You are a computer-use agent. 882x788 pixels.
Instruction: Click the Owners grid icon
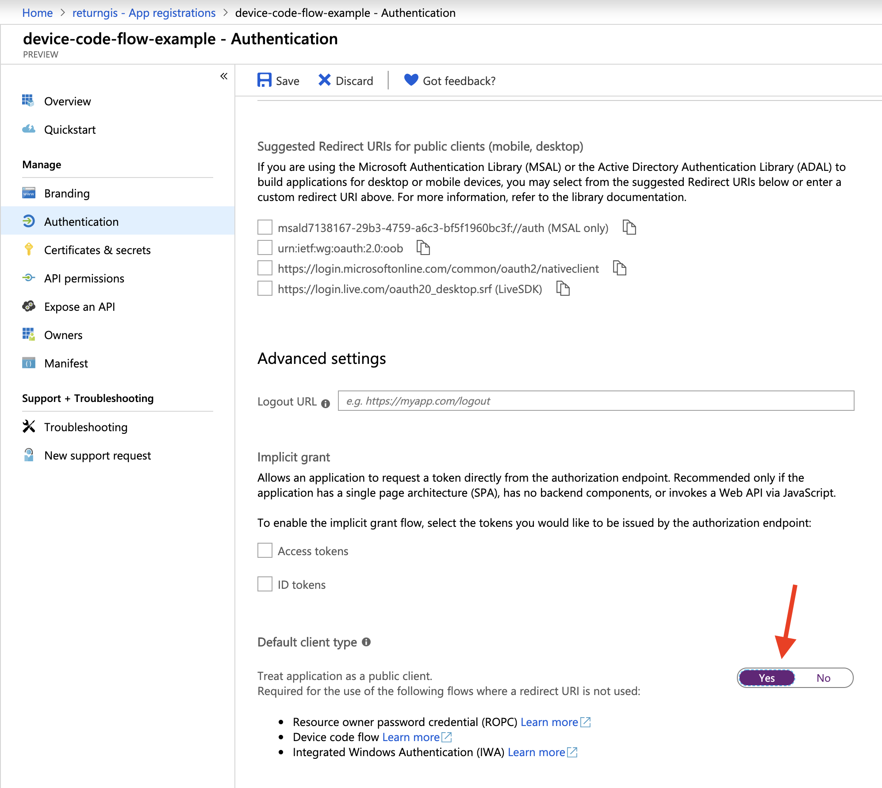(28, 335)
